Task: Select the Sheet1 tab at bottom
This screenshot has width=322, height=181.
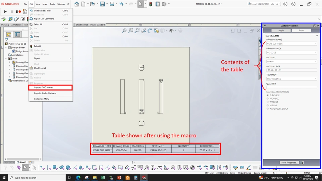Action: 21,162
